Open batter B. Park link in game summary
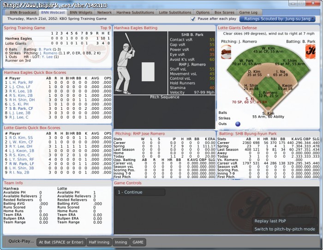Screen dimensions: 323x250 (45, 49)
